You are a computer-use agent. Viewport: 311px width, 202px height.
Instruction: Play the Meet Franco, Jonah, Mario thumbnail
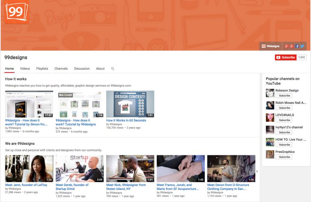(x=181, y=169)
